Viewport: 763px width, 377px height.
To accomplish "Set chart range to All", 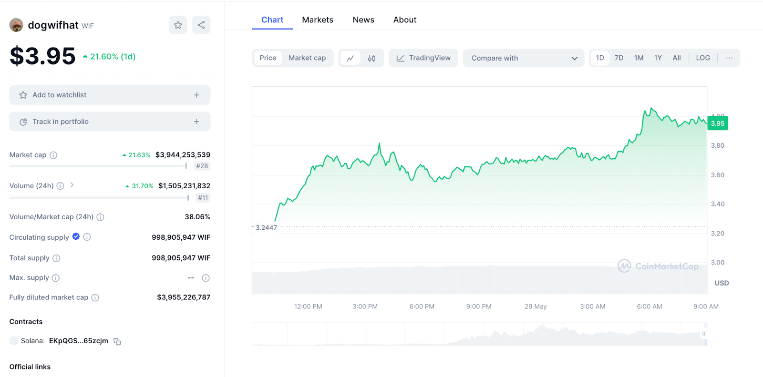I will click(677, 58).
